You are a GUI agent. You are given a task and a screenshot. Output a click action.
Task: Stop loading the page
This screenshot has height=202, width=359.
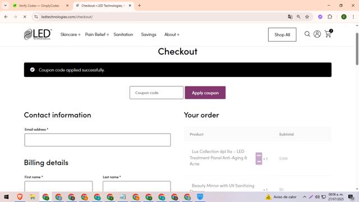[25, 17]
